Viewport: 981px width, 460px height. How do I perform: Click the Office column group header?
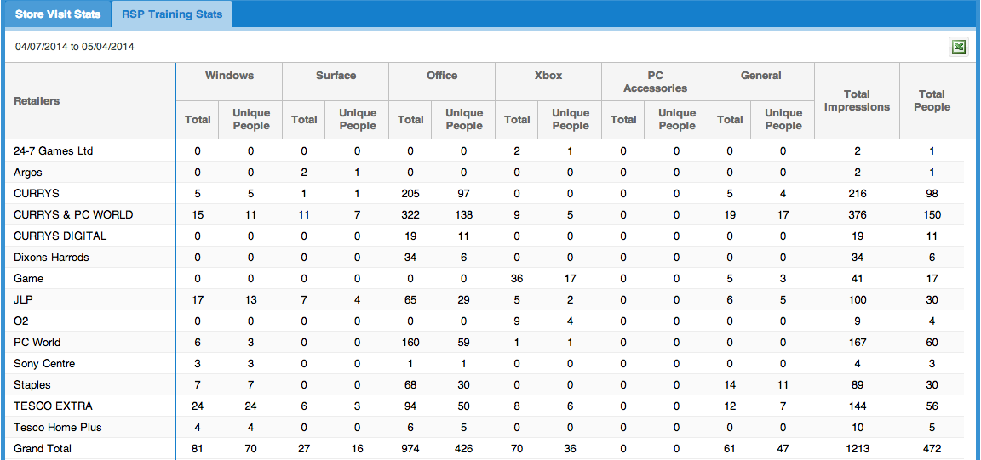pyautogui.click(x=442, y=76)
